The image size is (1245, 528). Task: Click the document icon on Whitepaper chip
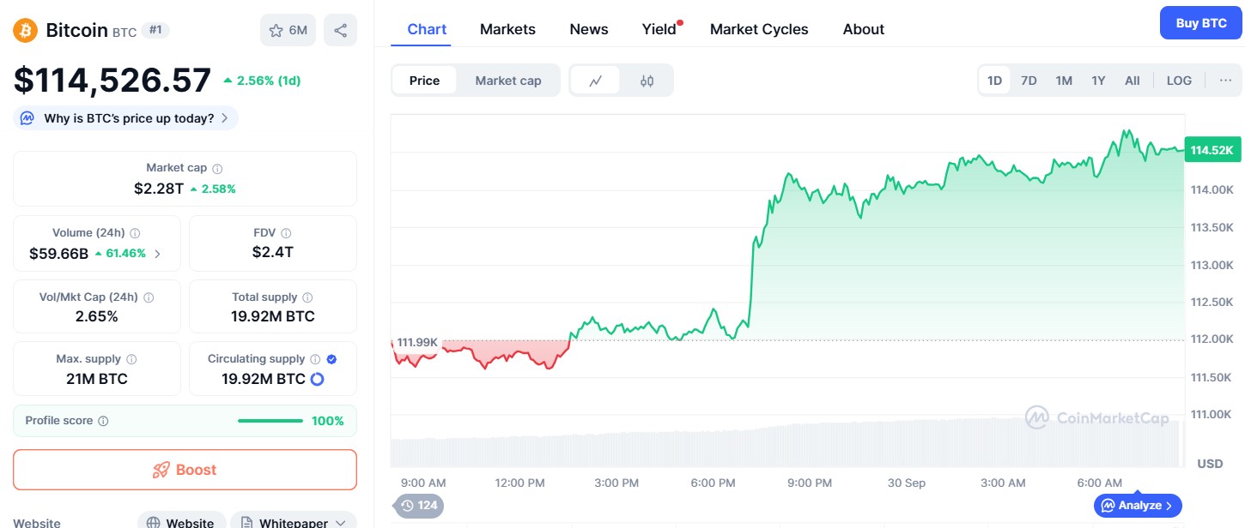pos(246,523)
